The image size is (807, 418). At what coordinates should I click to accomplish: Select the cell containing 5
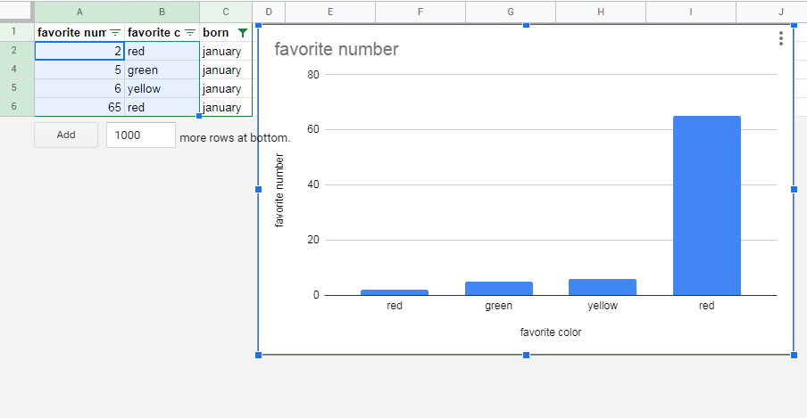tap(79, 70)
